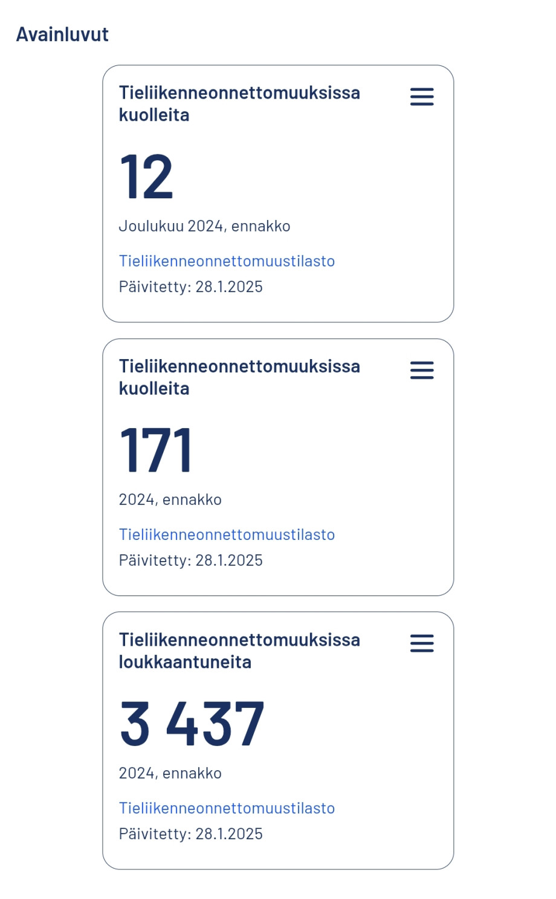Click the kuolleita title above 171
The width and height of the screenshot is (556, 899).
click(x=239, y=377)
